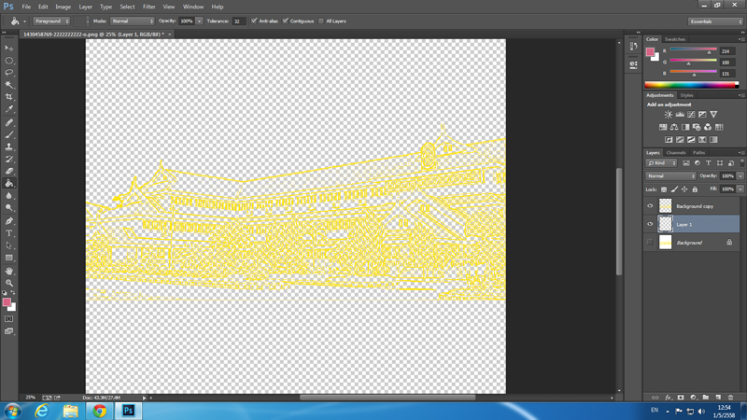747x420 pixels.
Task: Select the Clone Stamp tool
Action: tap(9, 147)
